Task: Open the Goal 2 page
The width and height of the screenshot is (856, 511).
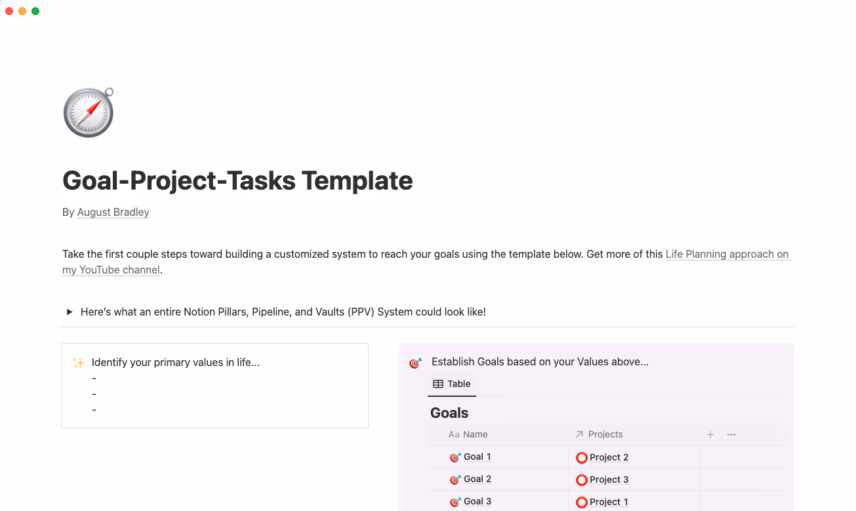Action: click(477, 479)
